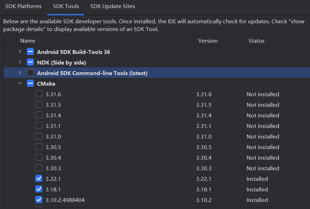The height and width of the screenshot is (209, 310).
Task: Select the Android SDK Build-Tools 36 label
Action: pyautogui.click(x=74, y=52)
